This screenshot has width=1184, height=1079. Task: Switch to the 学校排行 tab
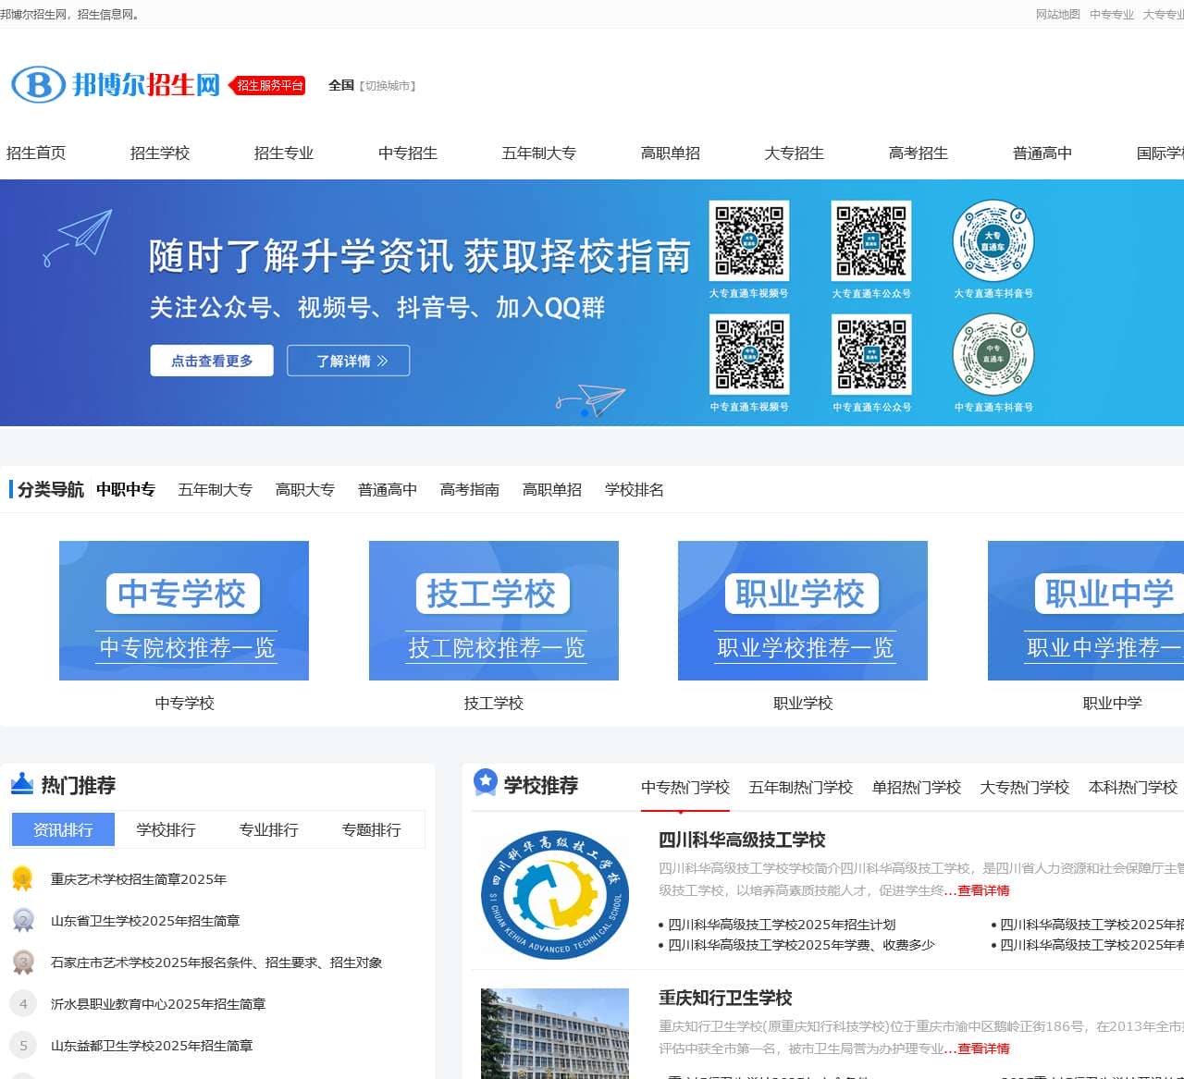tap(165, 829)
